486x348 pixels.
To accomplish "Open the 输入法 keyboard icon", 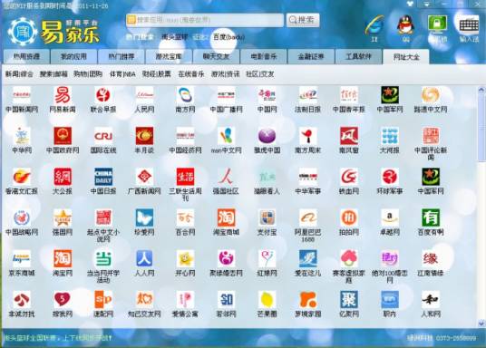I will point(469,24).
